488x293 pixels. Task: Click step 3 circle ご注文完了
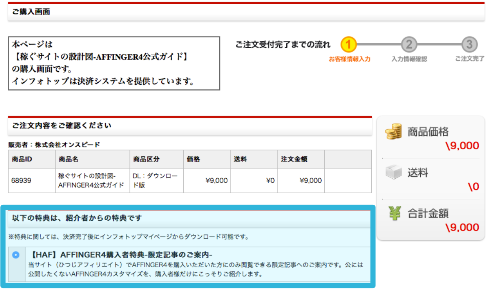[469, 44]
